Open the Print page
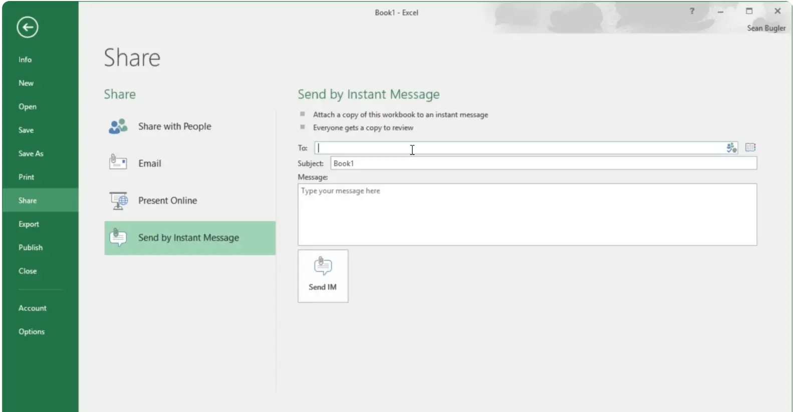The height and width of the screenshot is (412, 793). 27,177
